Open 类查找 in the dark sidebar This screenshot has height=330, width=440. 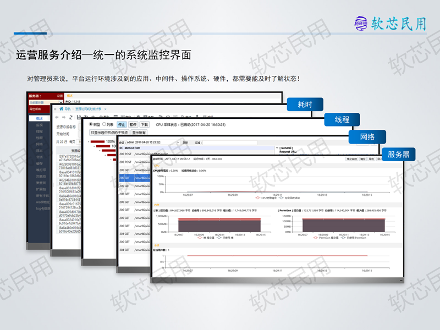coord(41,183)
